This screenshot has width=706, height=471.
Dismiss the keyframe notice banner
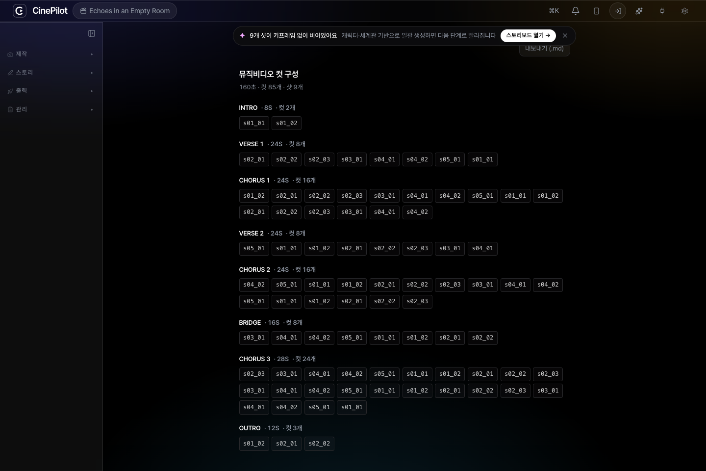click(565, 36)
